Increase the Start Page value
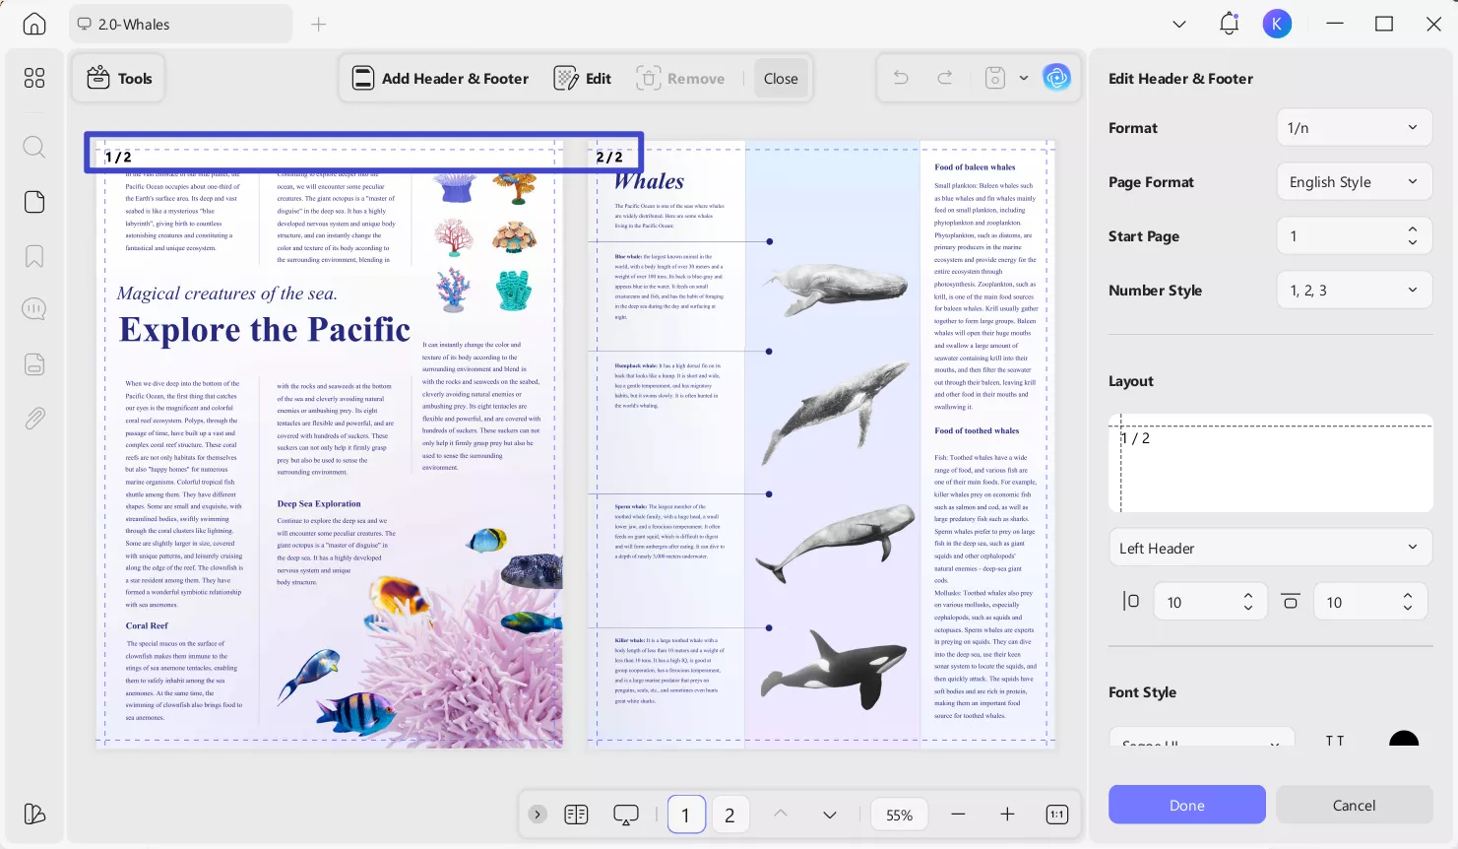This screenshot has height=849, width=1458. 1413,229
